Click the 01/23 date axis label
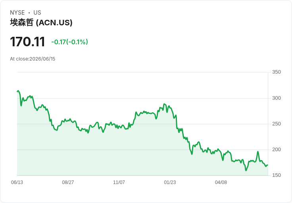Viewport: 292px width, 203px height. [170, 182]
